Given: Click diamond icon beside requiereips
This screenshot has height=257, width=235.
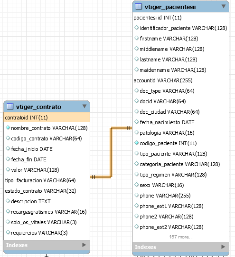Looking at the screenshot, I should [x=8, y=232].
